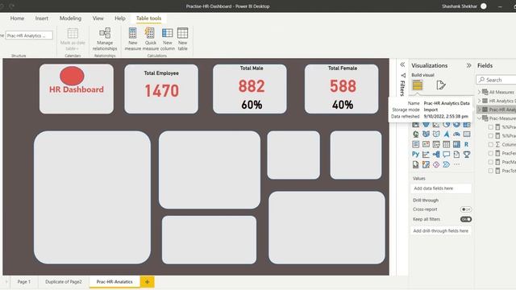Pick the Decomposition tree visual icon
The width and height of the screenshot is (516, 290).
click(x=436, y=154)
